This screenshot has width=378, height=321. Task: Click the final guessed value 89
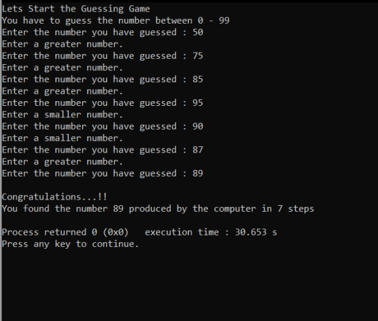pos(198,173)
